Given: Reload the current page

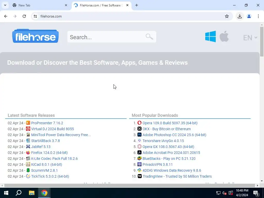Looking at the screenshot, I should point(24,16).
